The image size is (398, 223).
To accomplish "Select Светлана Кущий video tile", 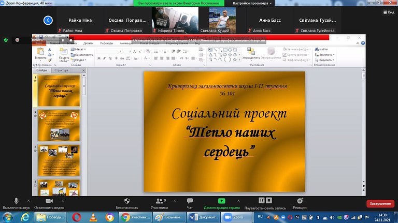I will coord(222,20).
